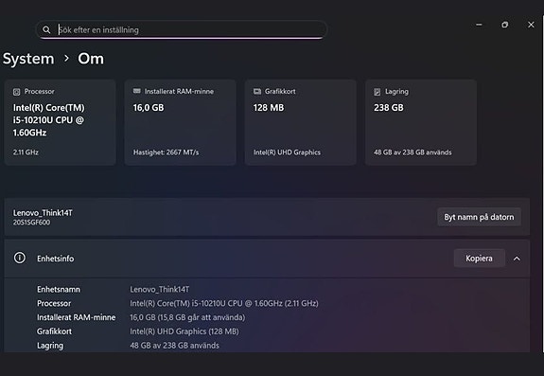Select processor value ending '(2.11 GHz)'
The height and width of the screenshot is (376, 544).
click(x=224, y=303)
